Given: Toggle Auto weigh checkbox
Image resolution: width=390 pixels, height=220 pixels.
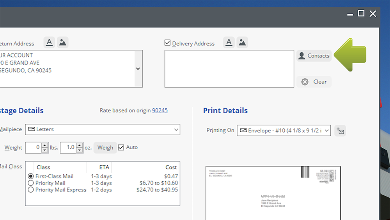Looking at the screenshot, I should (121, 147).
